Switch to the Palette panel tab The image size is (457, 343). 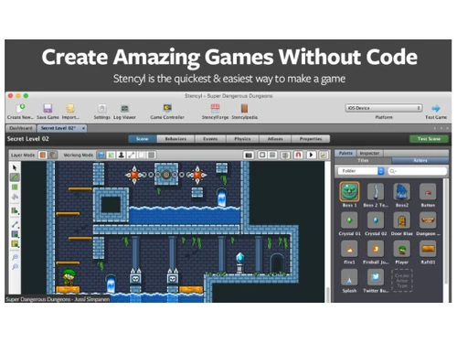point(345,153)
